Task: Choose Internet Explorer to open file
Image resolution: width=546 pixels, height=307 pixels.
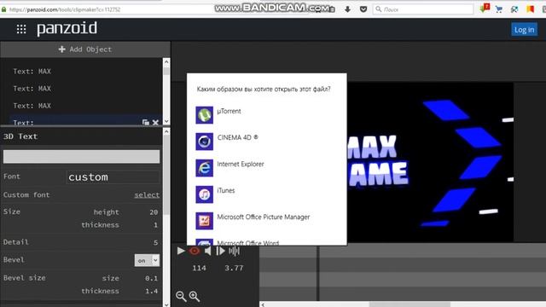Action: pos(267,168)
